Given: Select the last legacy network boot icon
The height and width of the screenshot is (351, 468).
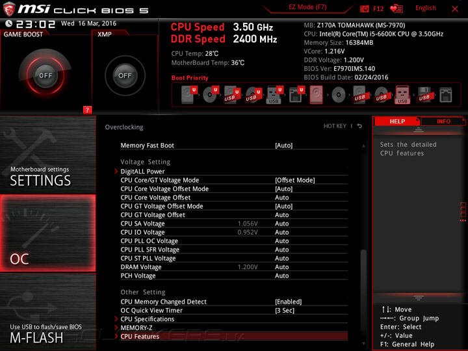Looking at the screenshot, I should 446,95.
